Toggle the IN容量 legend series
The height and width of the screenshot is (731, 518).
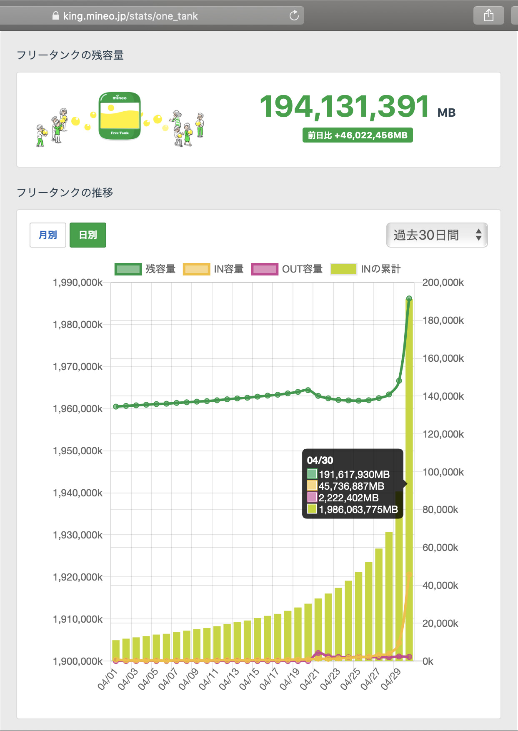213,269
